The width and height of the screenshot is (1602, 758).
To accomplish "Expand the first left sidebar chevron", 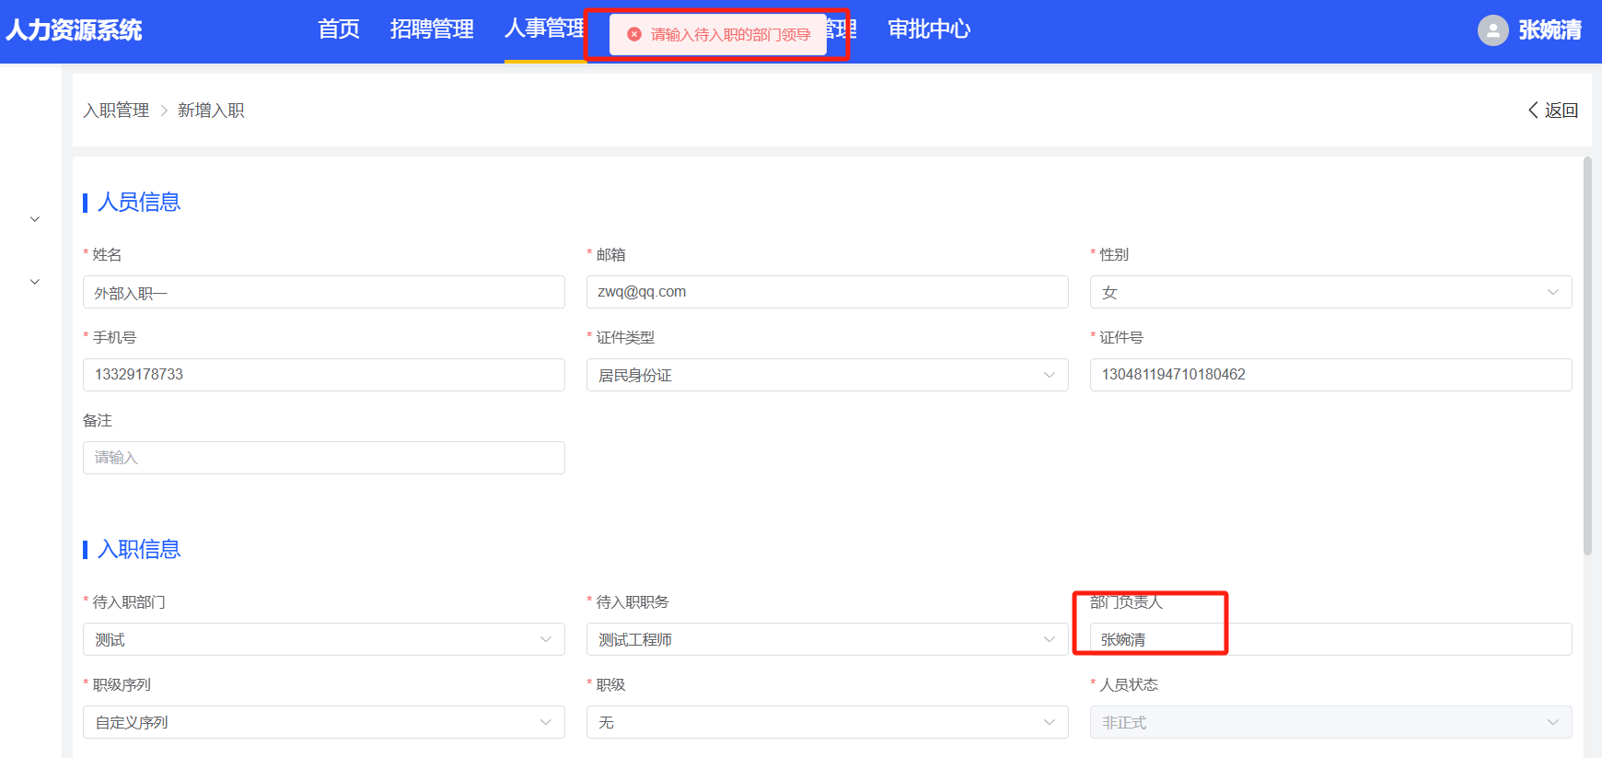I will [x=35, y=219].
